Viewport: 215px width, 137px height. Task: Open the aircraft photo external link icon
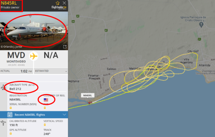click(65, 47)
